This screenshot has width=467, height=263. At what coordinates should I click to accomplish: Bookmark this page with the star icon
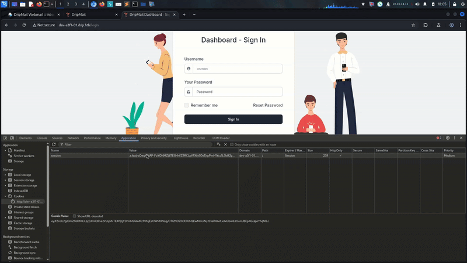(413, 25)
